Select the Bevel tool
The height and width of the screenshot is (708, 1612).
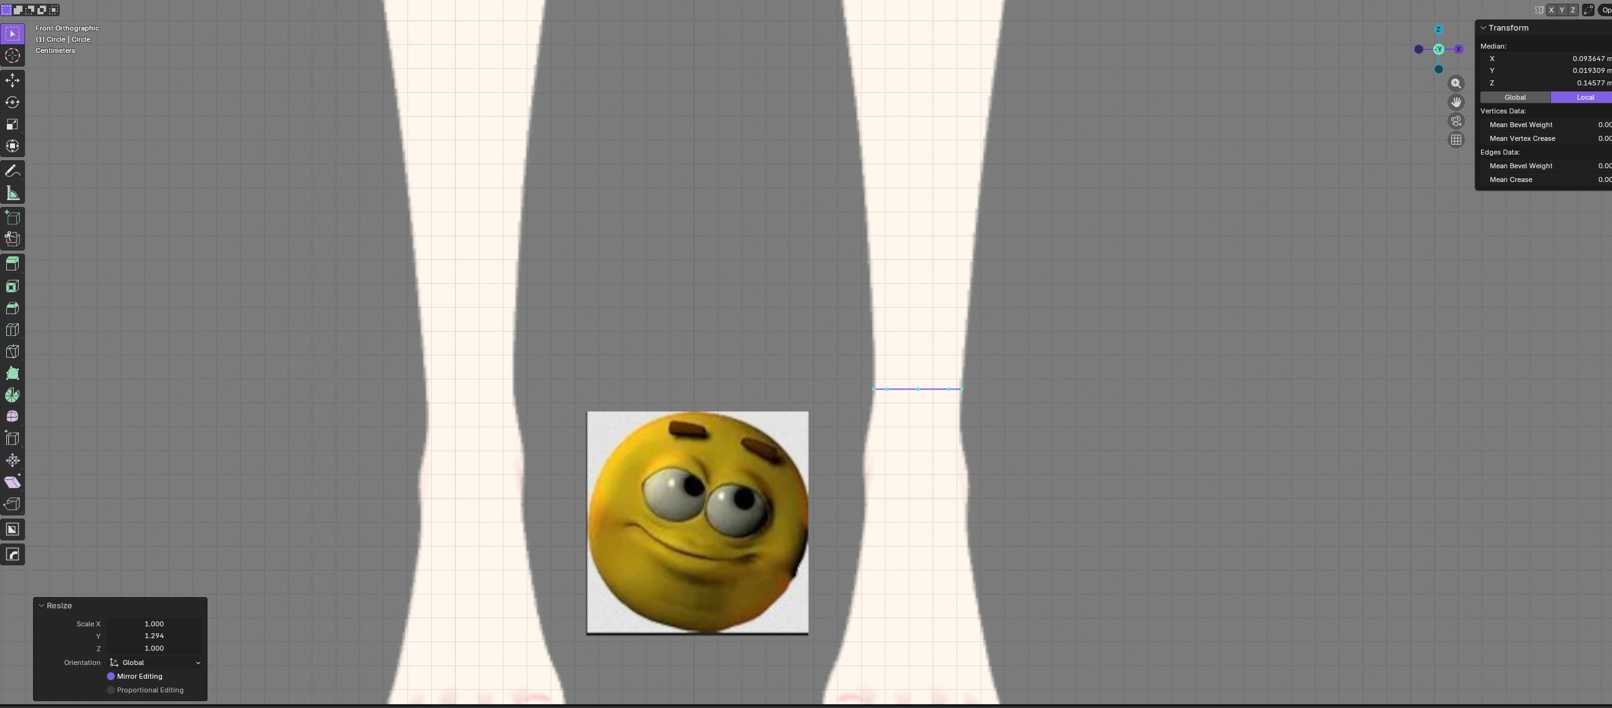[x=12, y=308]
